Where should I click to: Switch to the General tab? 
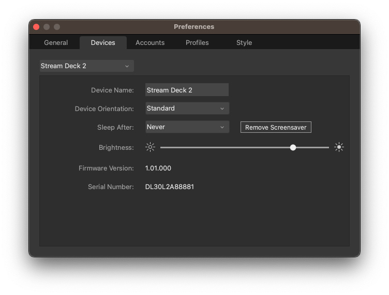[56, 42]
